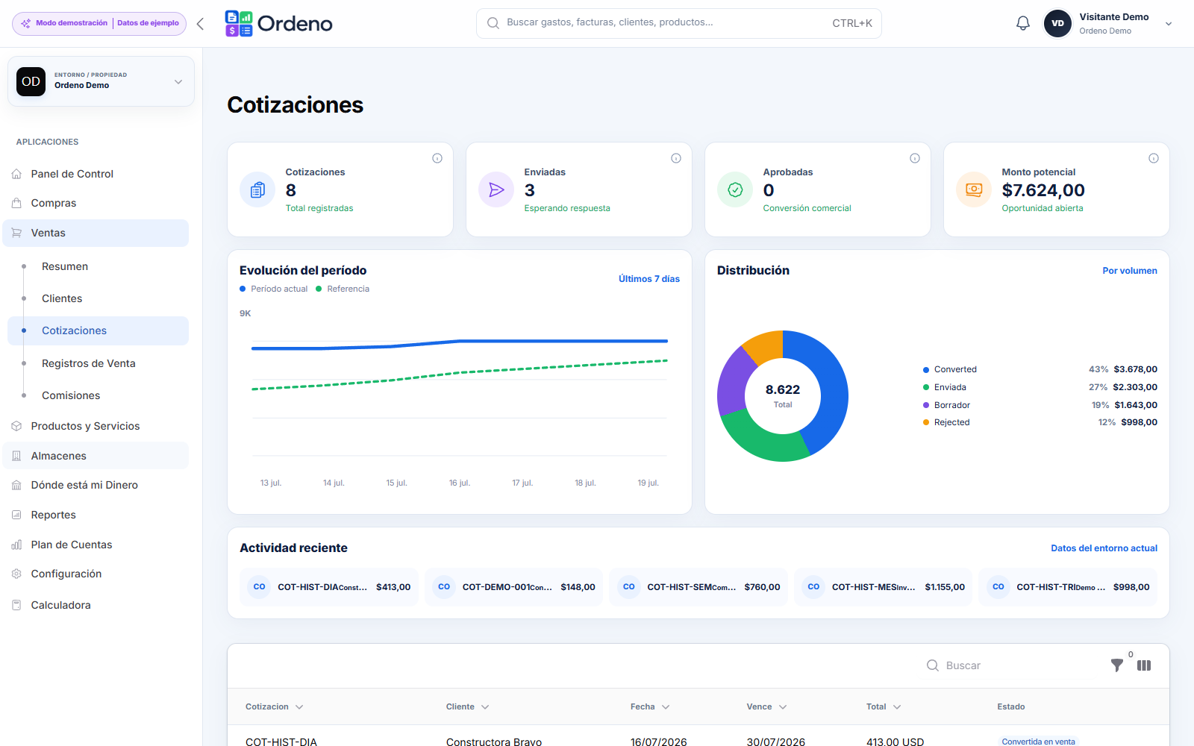Click the Enviadas paper plane icon

pos(496,190)
